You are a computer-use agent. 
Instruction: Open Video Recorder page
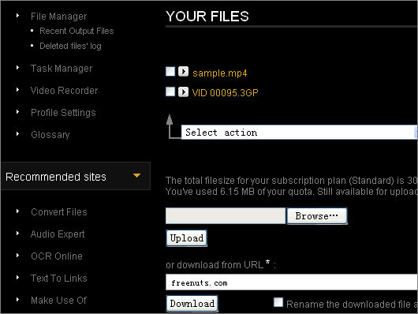click(x=64, y=91)
